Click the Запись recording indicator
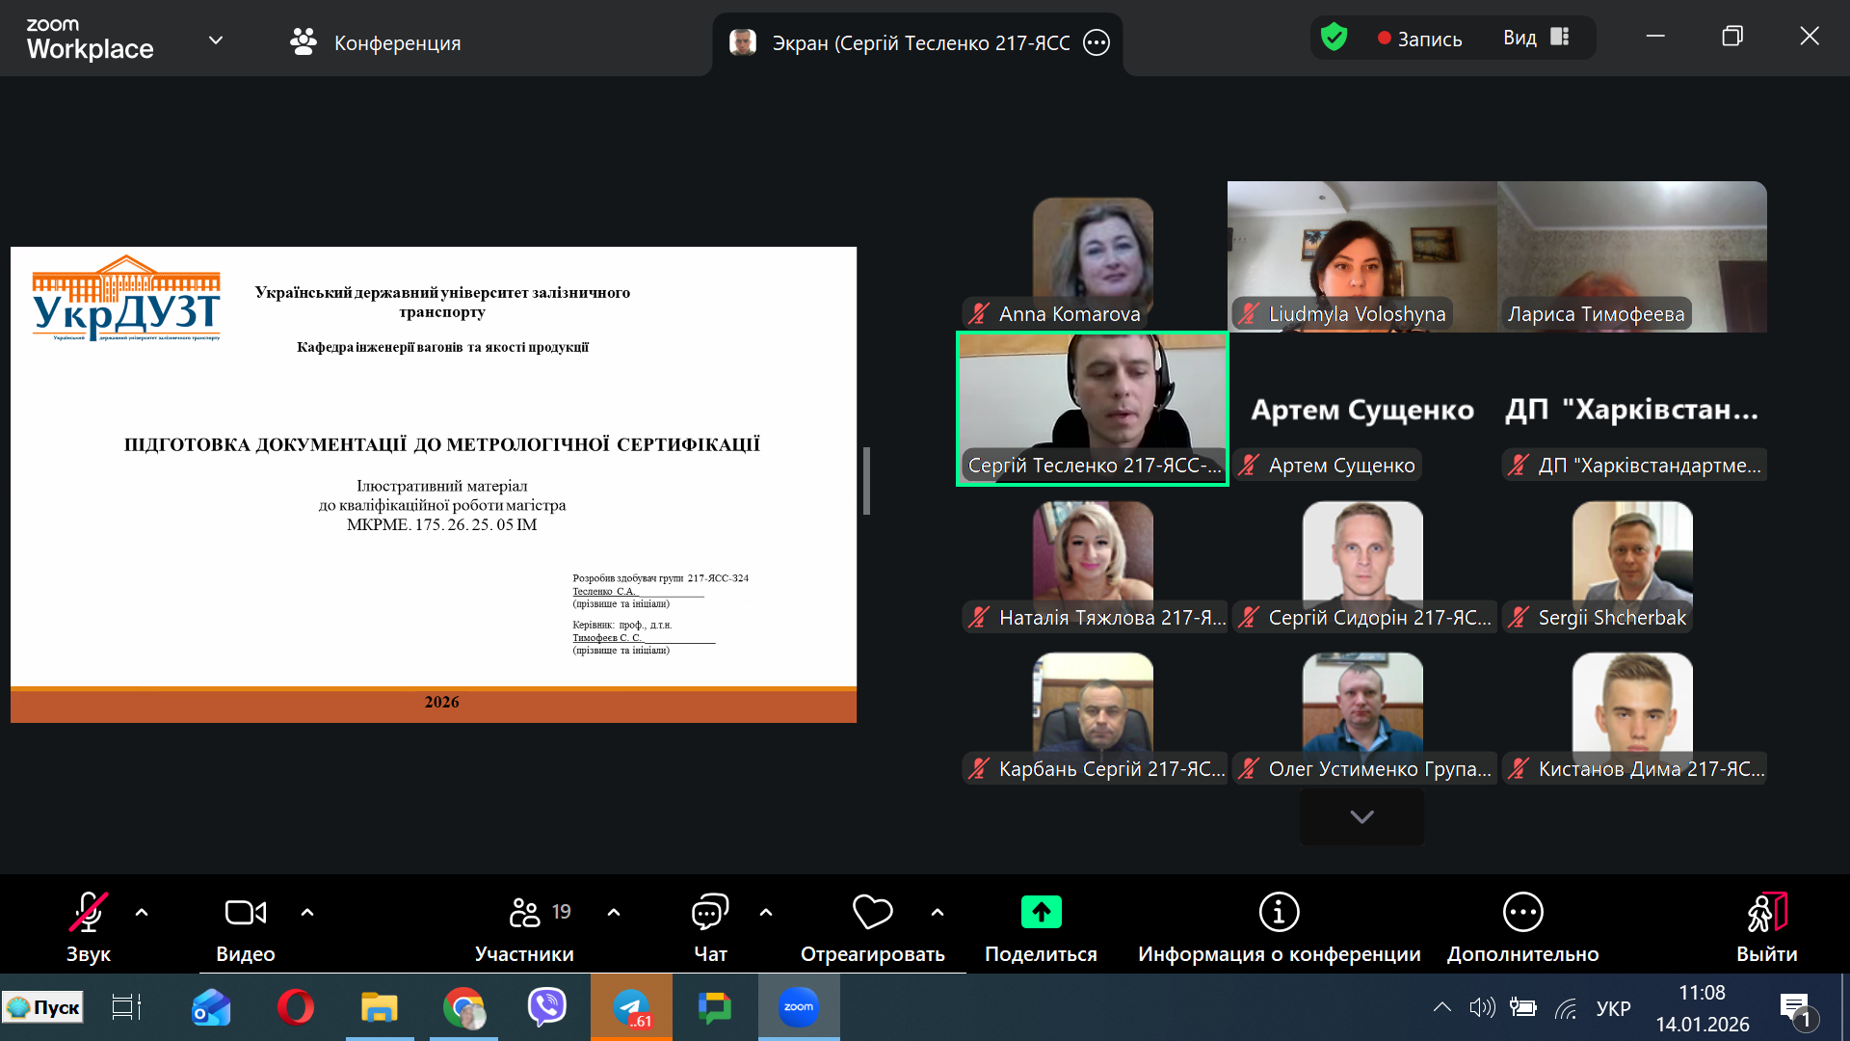Screen dimensions: 1850x1041 (x=1419, y=39)
